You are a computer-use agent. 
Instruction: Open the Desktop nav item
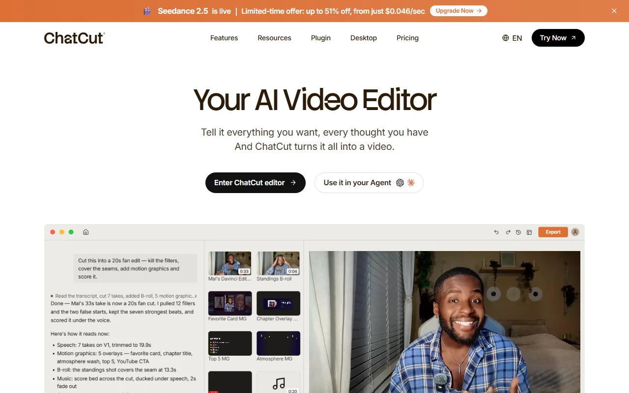click(364, 38)
